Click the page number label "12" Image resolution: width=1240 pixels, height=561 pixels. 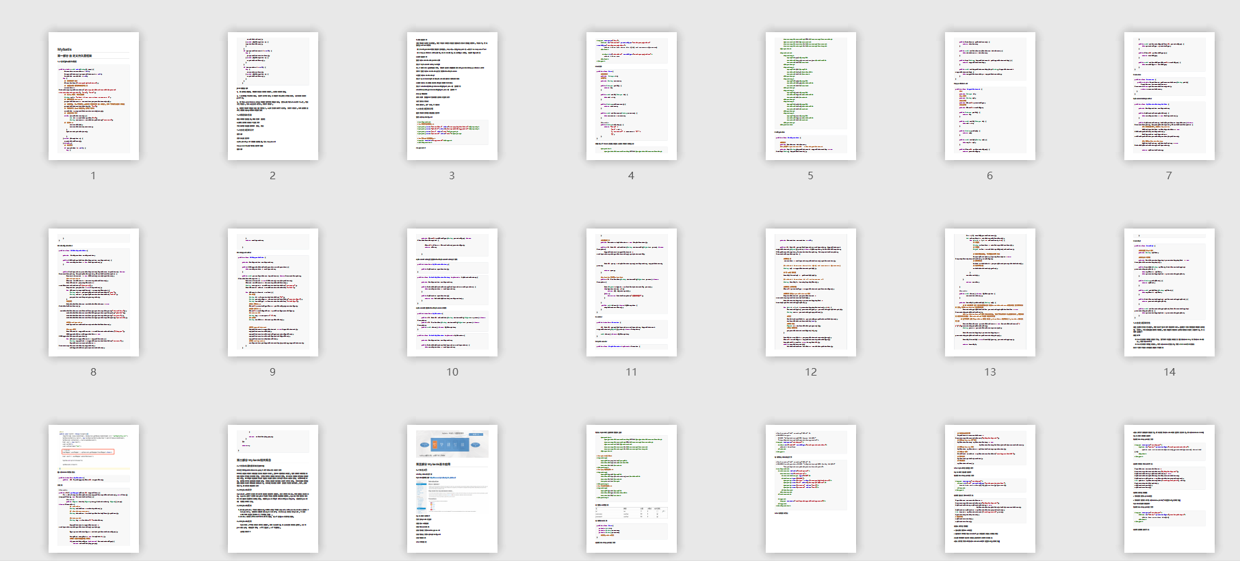coord(811,372)
